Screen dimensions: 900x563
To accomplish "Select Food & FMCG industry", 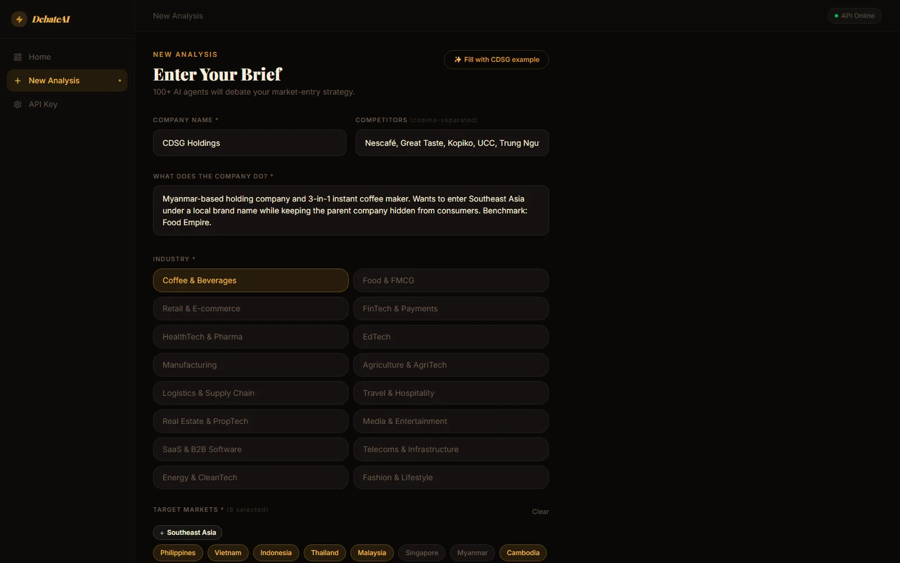I will [x=451, y=280].
